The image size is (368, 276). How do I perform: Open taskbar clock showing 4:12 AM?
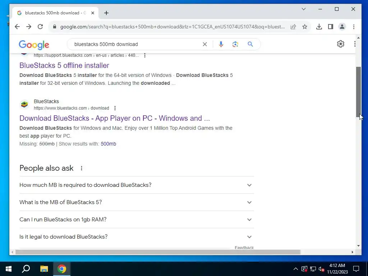[337, 269]
